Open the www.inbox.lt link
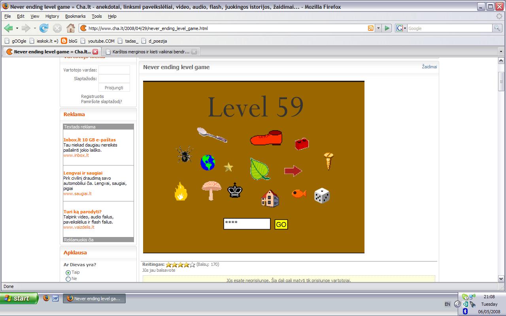Viewport: 506px width, 316px height. pos(76,155)
